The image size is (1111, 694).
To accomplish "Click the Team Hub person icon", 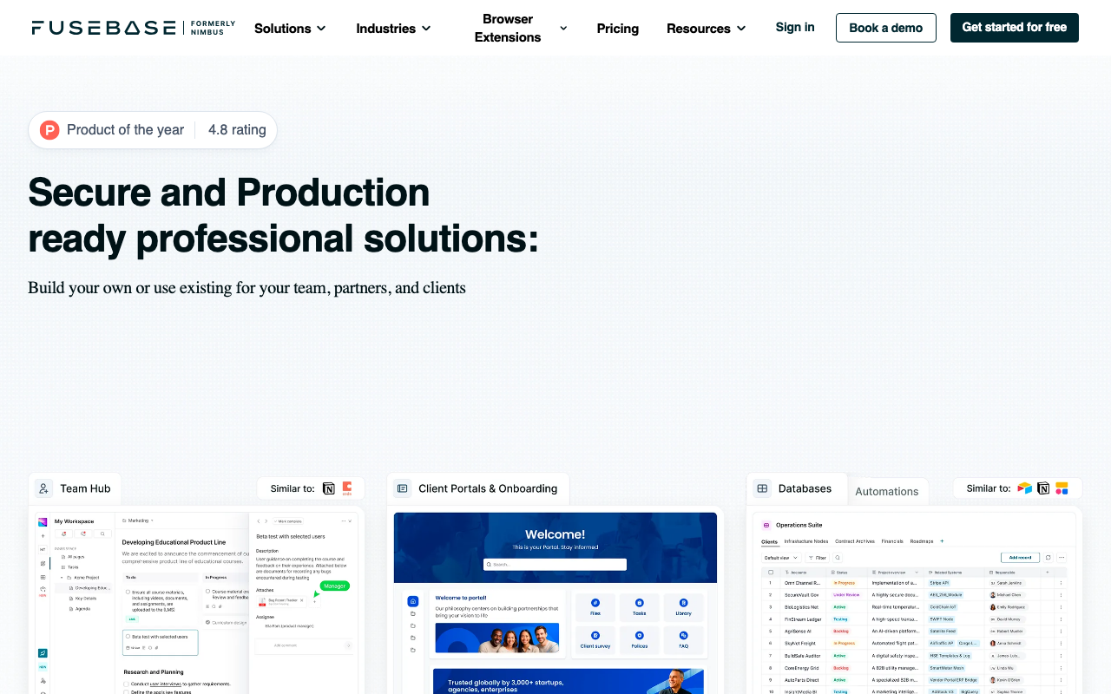I will coord(44,488).
